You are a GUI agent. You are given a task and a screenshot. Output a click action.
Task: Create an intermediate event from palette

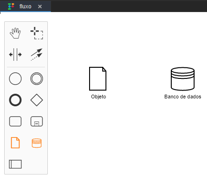[x=37, y=79]
